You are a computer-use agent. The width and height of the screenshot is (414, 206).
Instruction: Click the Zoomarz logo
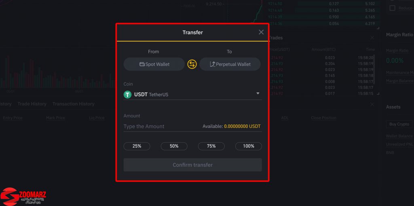(23, 196)
